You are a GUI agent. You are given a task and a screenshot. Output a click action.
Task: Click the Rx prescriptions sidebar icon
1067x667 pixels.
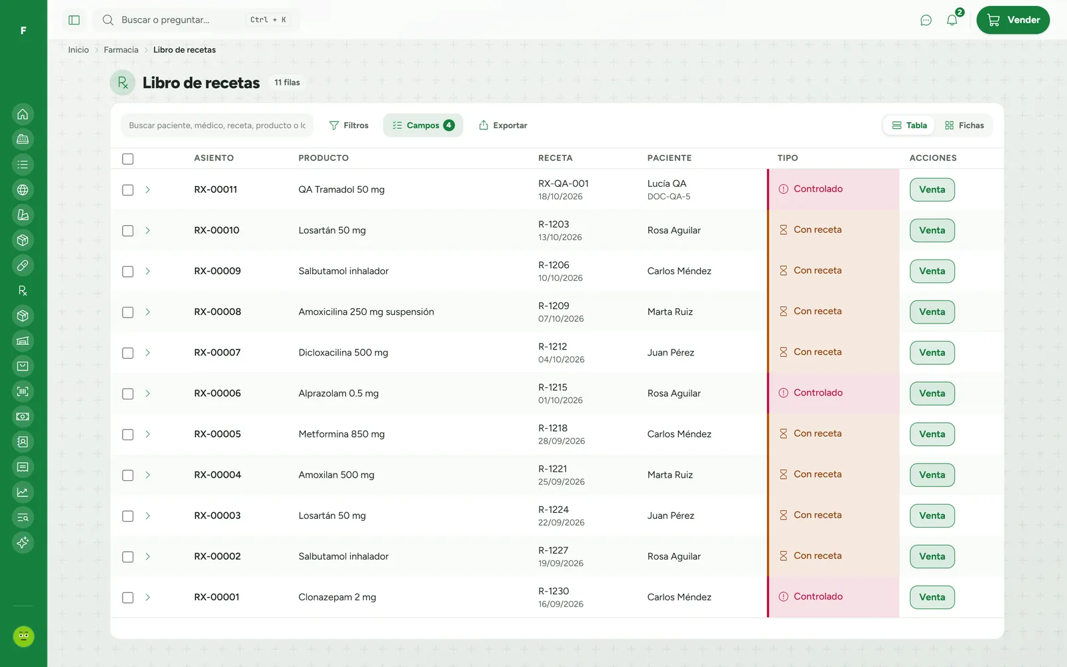pos(23,291)
